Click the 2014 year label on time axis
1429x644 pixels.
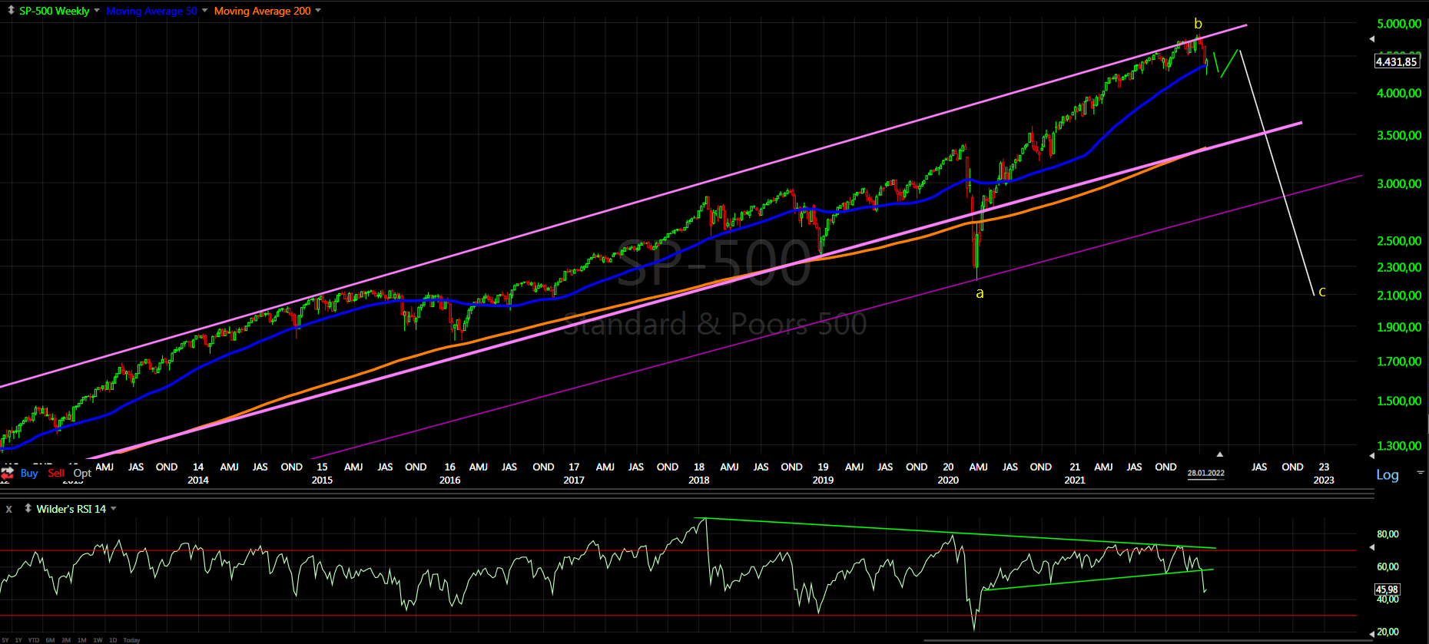[198, 480]
